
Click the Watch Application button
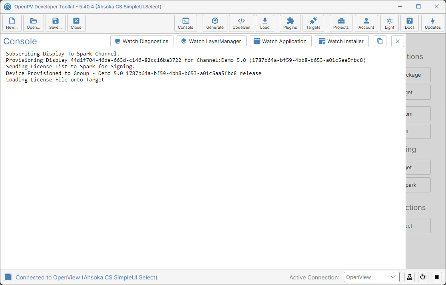coord(281,41)
